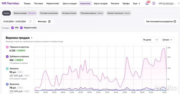Open the Еще · 1 menu
The image size is (180, 94).
[136, 4]
